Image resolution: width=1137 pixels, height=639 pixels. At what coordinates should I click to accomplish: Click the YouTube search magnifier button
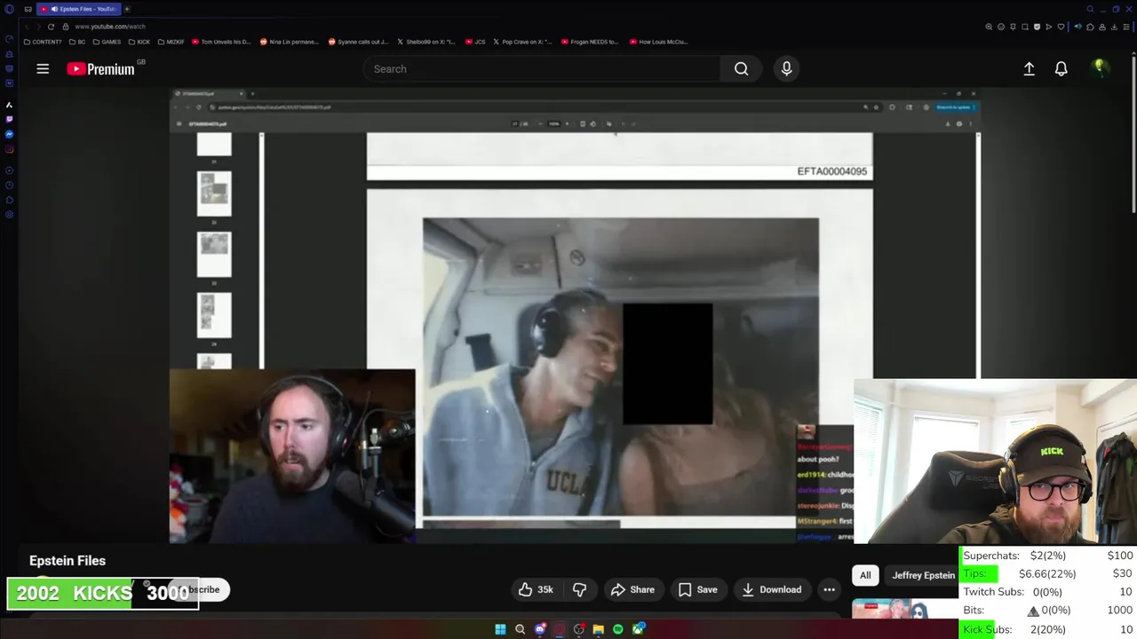[741, 68]
